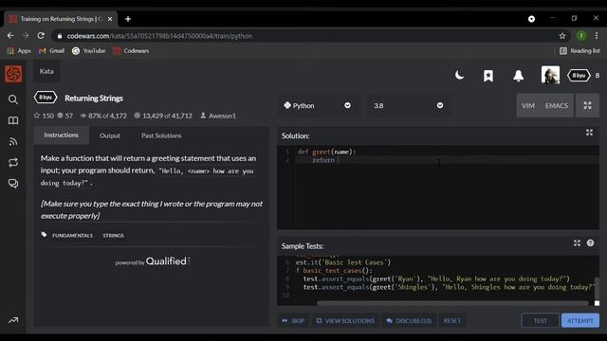Open the search icon in sidebar
This screenshot has width=607, height=341.
click(x=13, y=99)
